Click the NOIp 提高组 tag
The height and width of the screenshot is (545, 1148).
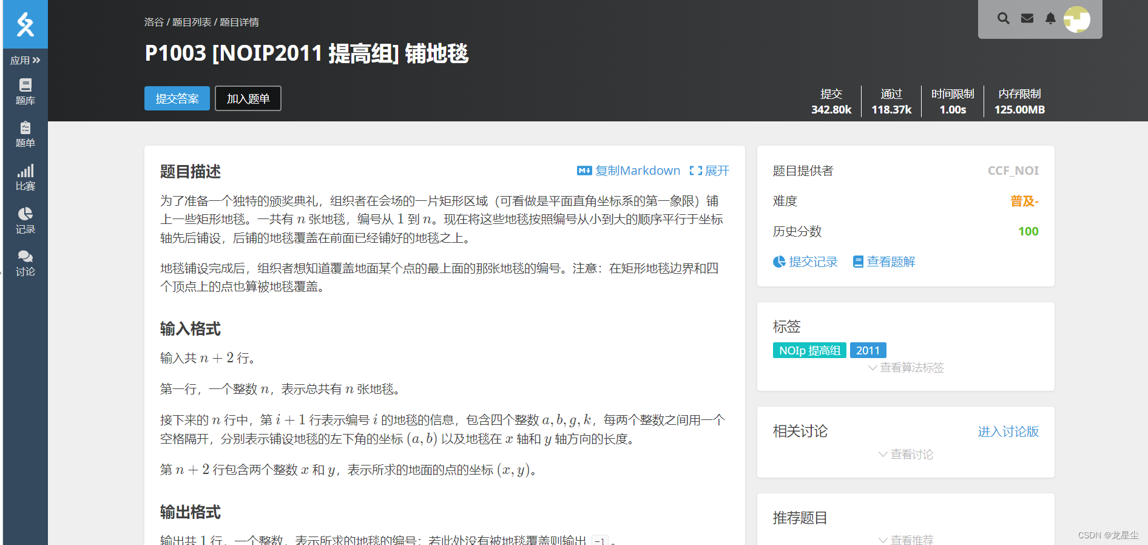coord(809,350)
